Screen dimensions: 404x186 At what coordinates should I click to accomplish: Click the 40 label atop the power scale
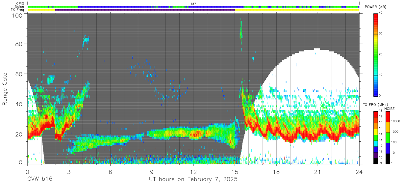tap(381, 13)
